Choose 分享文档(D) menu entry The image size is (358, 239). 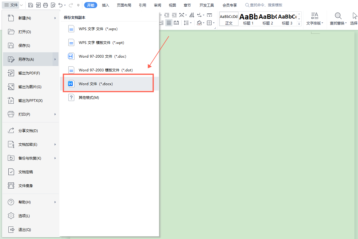[31, 131]
